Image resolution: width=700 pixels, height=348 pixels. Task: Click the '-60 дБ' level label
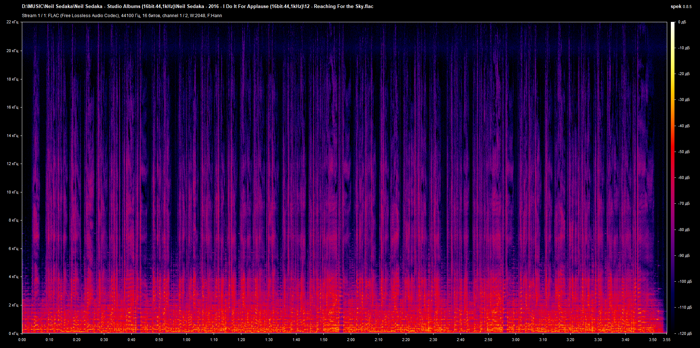(x=684, y=177)
